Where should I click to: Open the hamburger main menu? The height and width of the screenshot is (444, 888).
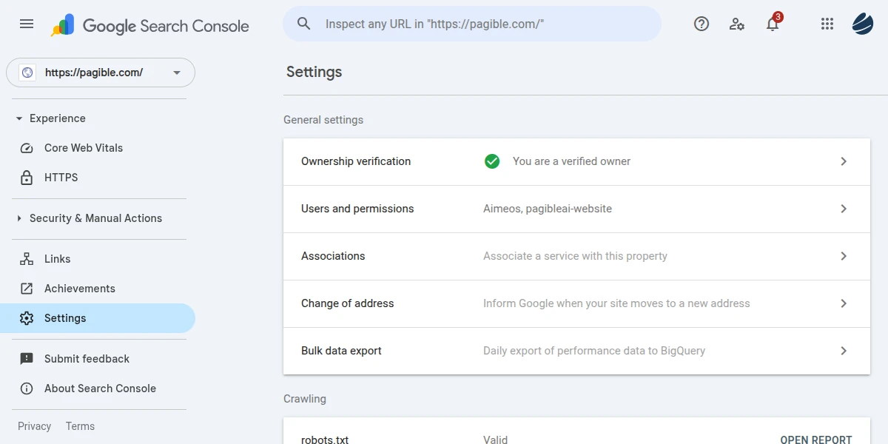(x=27, y=24)
